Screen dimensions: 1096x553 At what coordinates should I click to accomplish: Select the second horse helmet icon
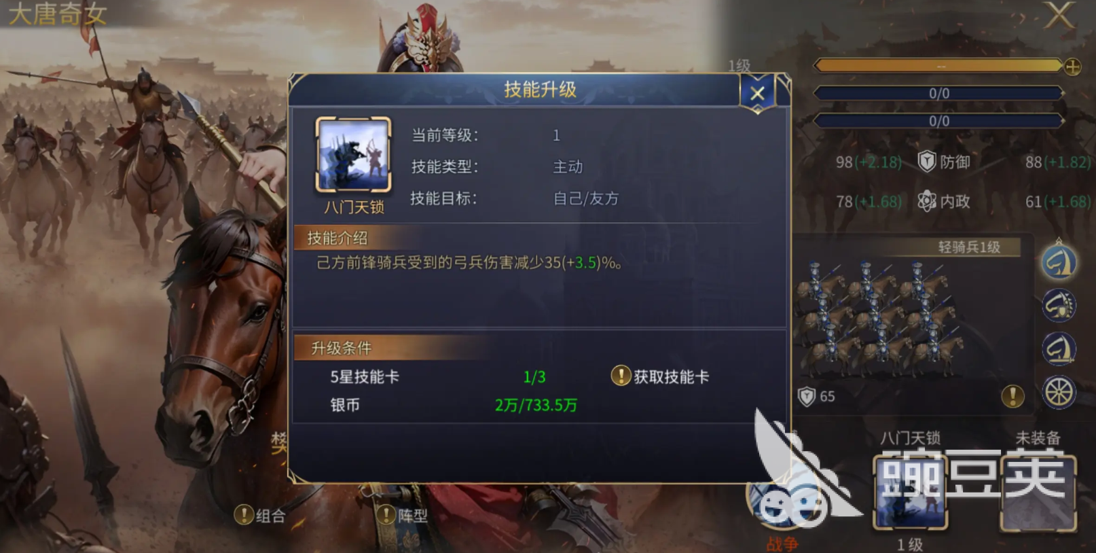pyautogui.click(x=1059, y=305)
